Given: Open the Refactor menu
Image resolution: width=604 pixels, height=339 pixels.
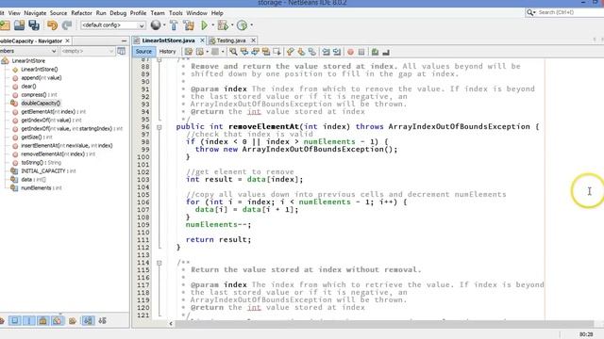Looking at the screenshot, I should pos(81,12).
